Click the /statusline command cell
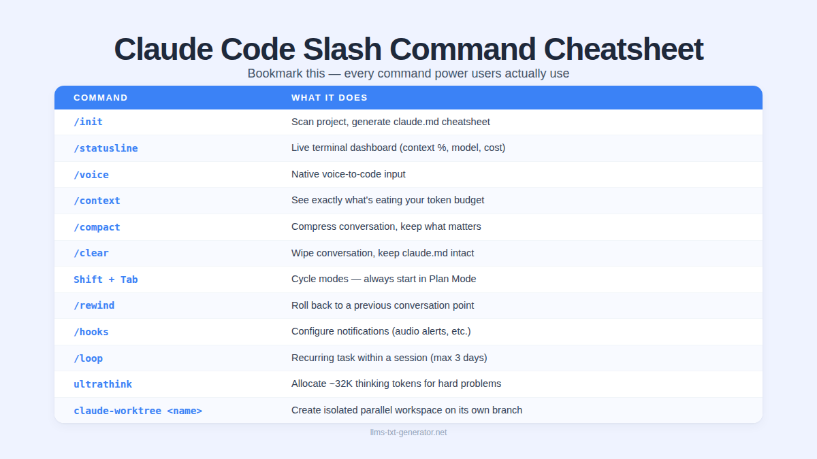The width and height of the screenshot is (817, 459). pyautogui.click(x=106, y=148)
